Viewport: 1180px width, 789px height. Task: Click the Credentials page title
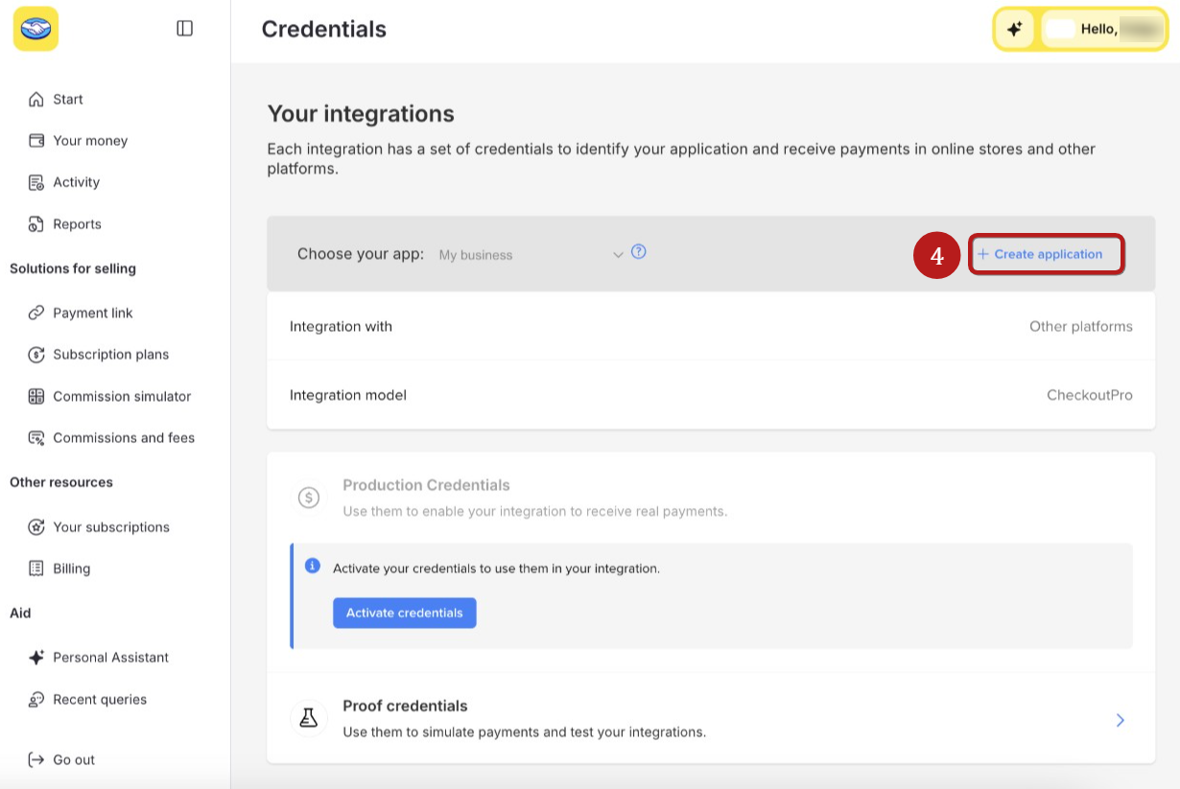[324, 30]
